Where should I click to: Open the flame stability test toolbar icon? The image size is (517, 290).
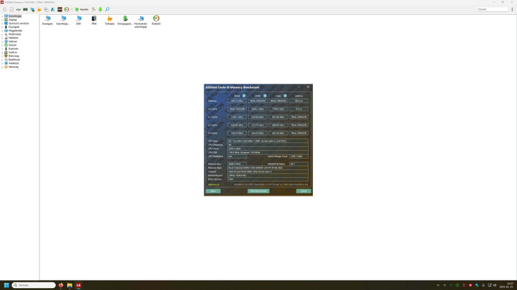pos(39,10)
